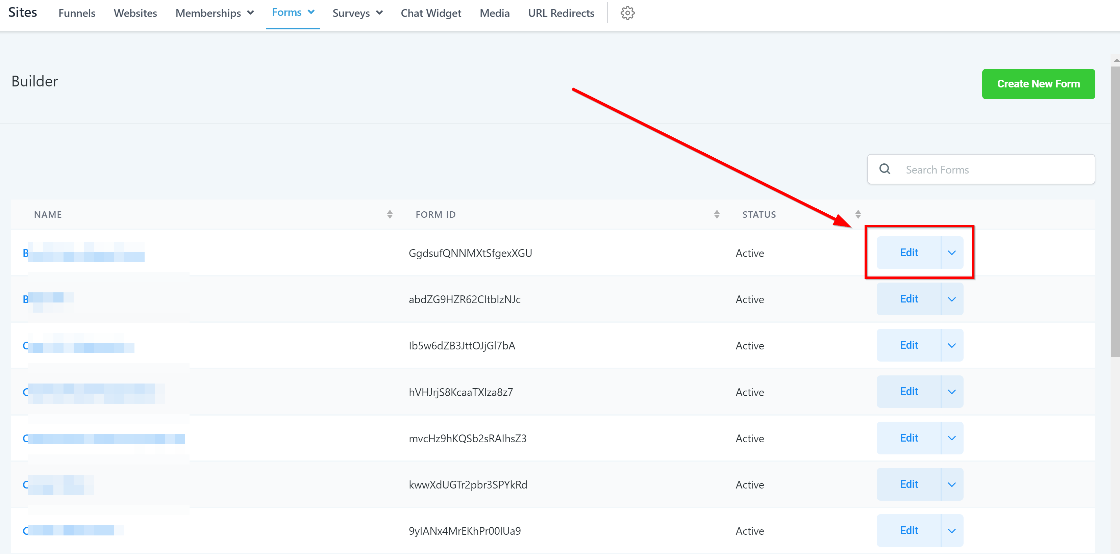
Task: Sort by the NAME column arrows
Action: (390, 214)
